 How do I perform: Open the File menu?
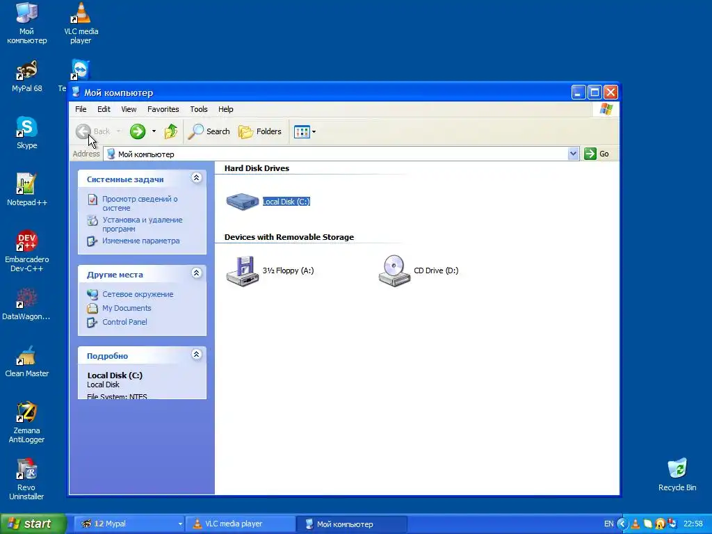81,109
